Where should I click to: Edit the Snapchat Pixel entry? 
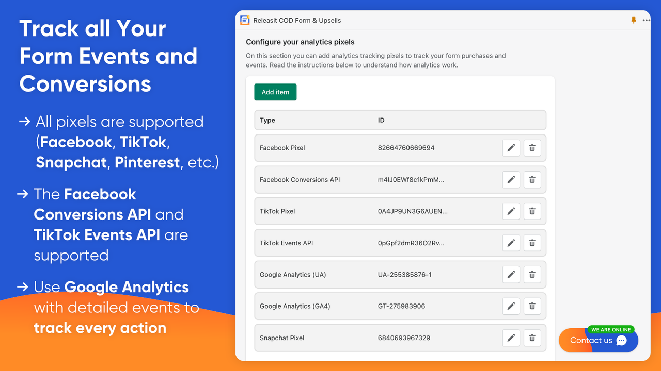511,338
